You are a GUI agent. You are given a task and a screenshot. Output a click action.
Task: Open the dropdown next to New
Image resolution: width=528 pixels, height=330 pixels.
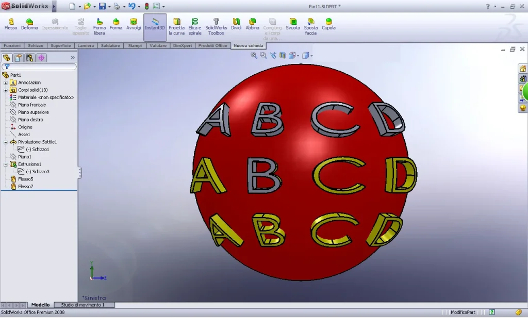point(80,6)
